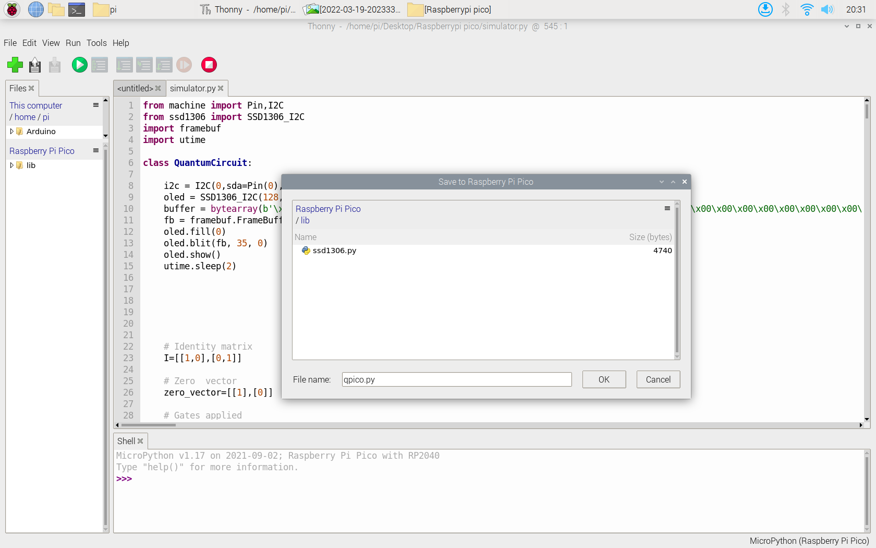Click the Step over toolbar icon

tap(124, 65)
